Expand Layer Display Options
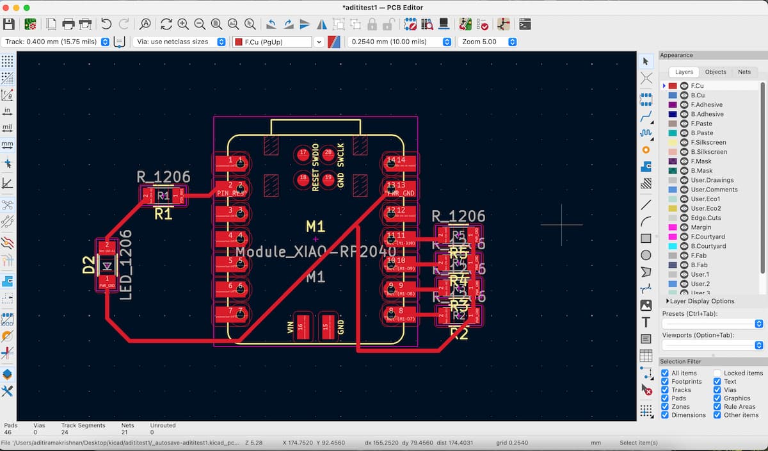 [x=669, y=301]
